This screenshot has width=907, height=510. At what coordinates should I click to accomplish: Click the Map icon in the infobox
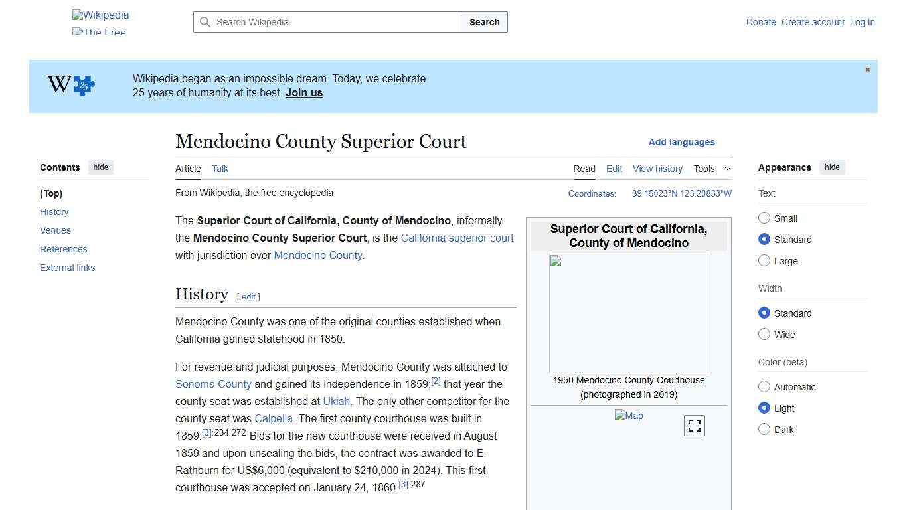629,416
